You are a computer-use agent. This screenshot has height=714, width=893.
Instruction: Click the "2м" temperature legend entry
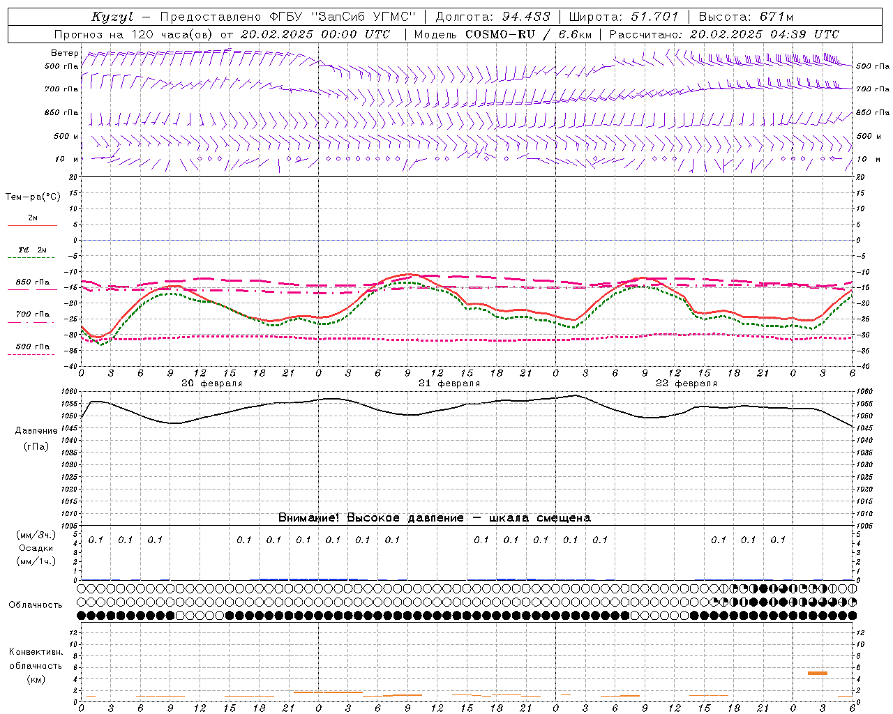pos(33,218)
